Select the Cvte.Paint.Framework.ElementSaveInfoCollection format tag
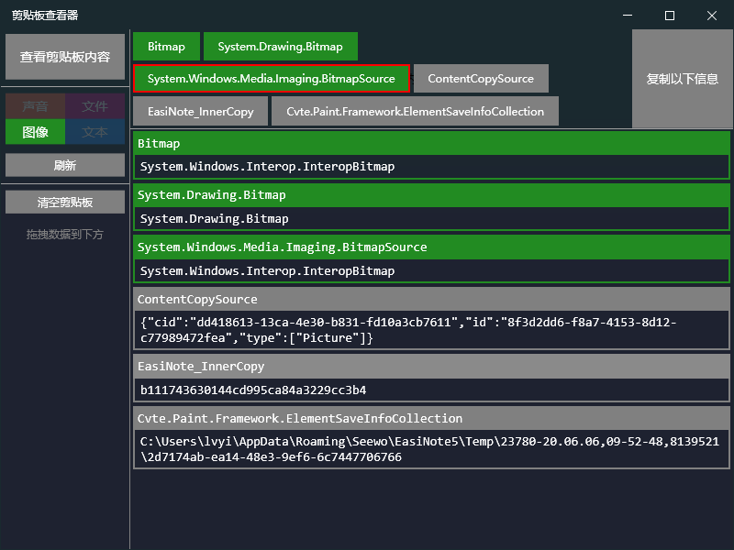 [416, 111]
